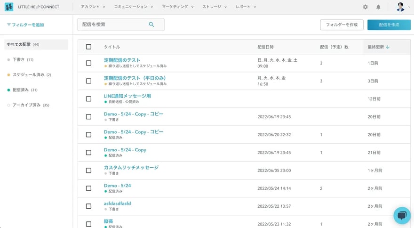The height and width of the screenshot is (228, 414).
Task: Open the chat widget bubble
Action: point(402,216)
